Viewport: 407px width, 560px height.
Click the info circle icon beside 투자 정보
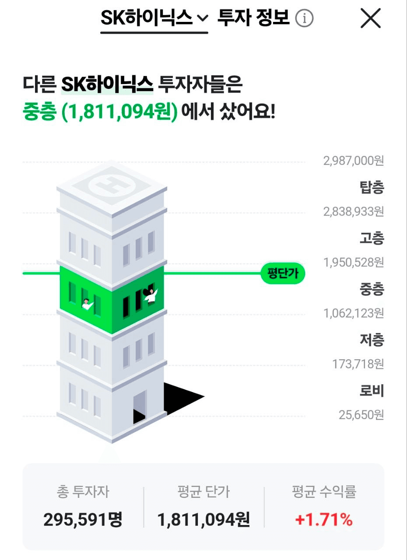pyautogui.click(x=305, y=18)
